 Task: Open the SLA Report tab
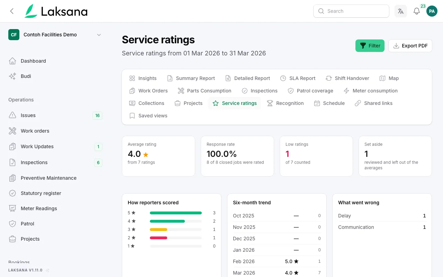pos(298,78)
